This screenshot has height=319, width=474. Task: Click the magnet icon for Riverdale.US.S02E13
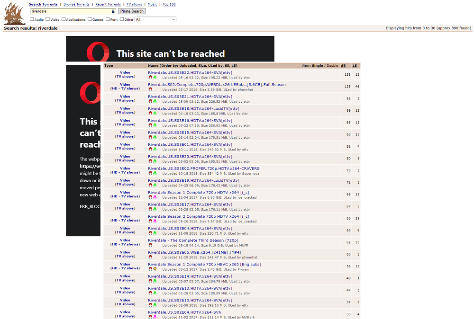click(150, 305)
